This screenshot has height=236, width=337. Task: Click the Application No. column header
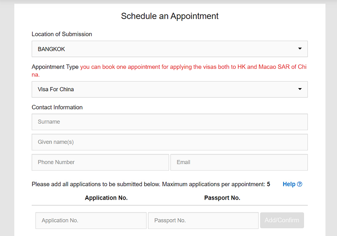tap(106, 198)
